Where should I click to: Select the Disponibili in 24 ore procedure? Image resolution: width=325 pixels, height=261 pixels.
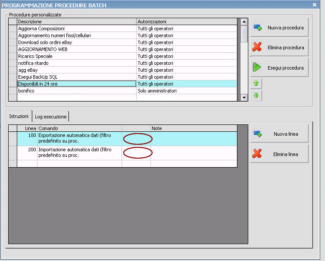click(76, 84)
